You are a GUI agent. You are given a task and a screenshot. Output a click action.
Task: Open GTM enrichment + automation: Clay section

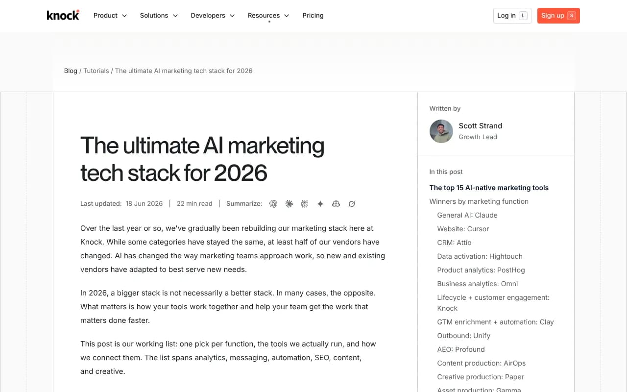[496, 322]
